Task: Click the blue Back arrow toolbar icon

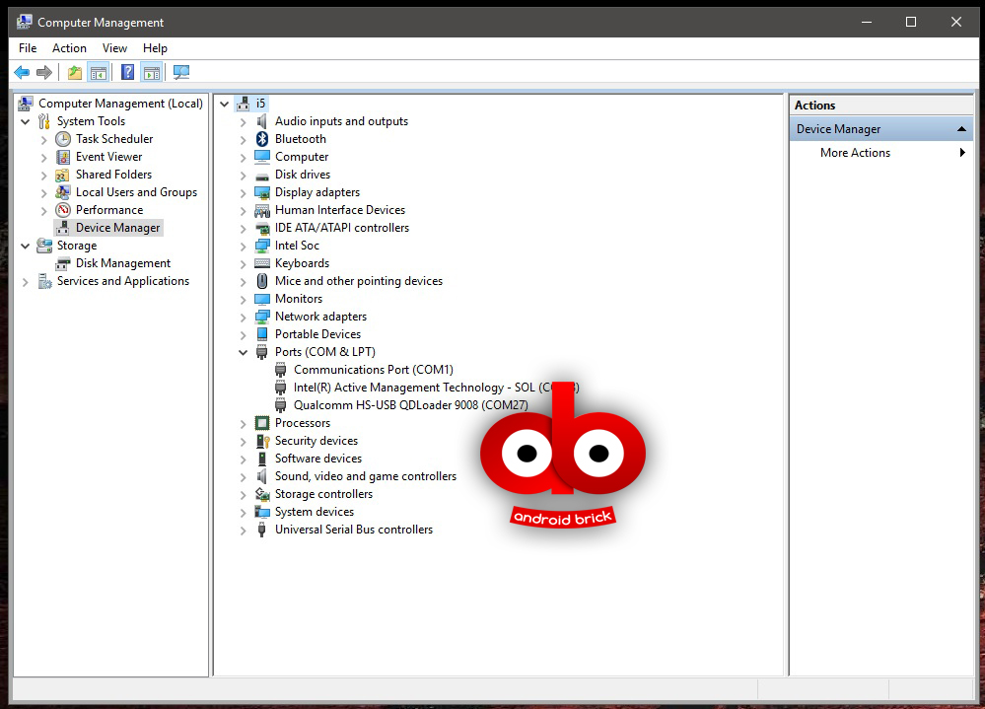Action: coord(21,72)
